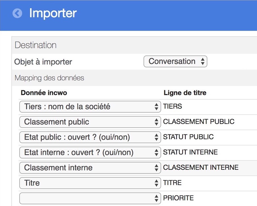Open the empty dropdown next to PRIORITE
The width and height of the screenshot is (257, 206).
coord(90,198)
